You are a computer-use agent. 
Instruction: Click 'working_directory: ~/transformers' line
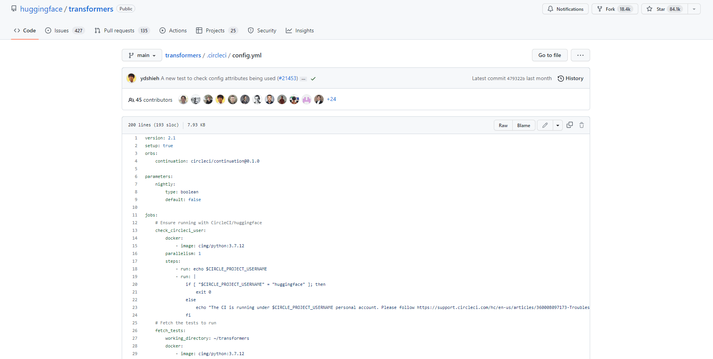(x=207, y=338)
